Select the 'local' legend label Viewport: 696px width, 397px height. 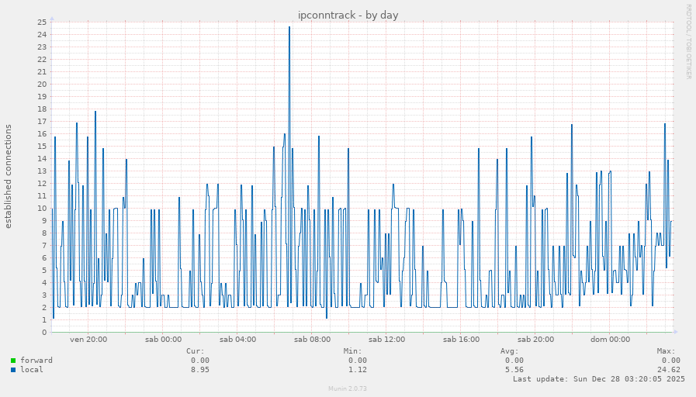coord(32,370)
